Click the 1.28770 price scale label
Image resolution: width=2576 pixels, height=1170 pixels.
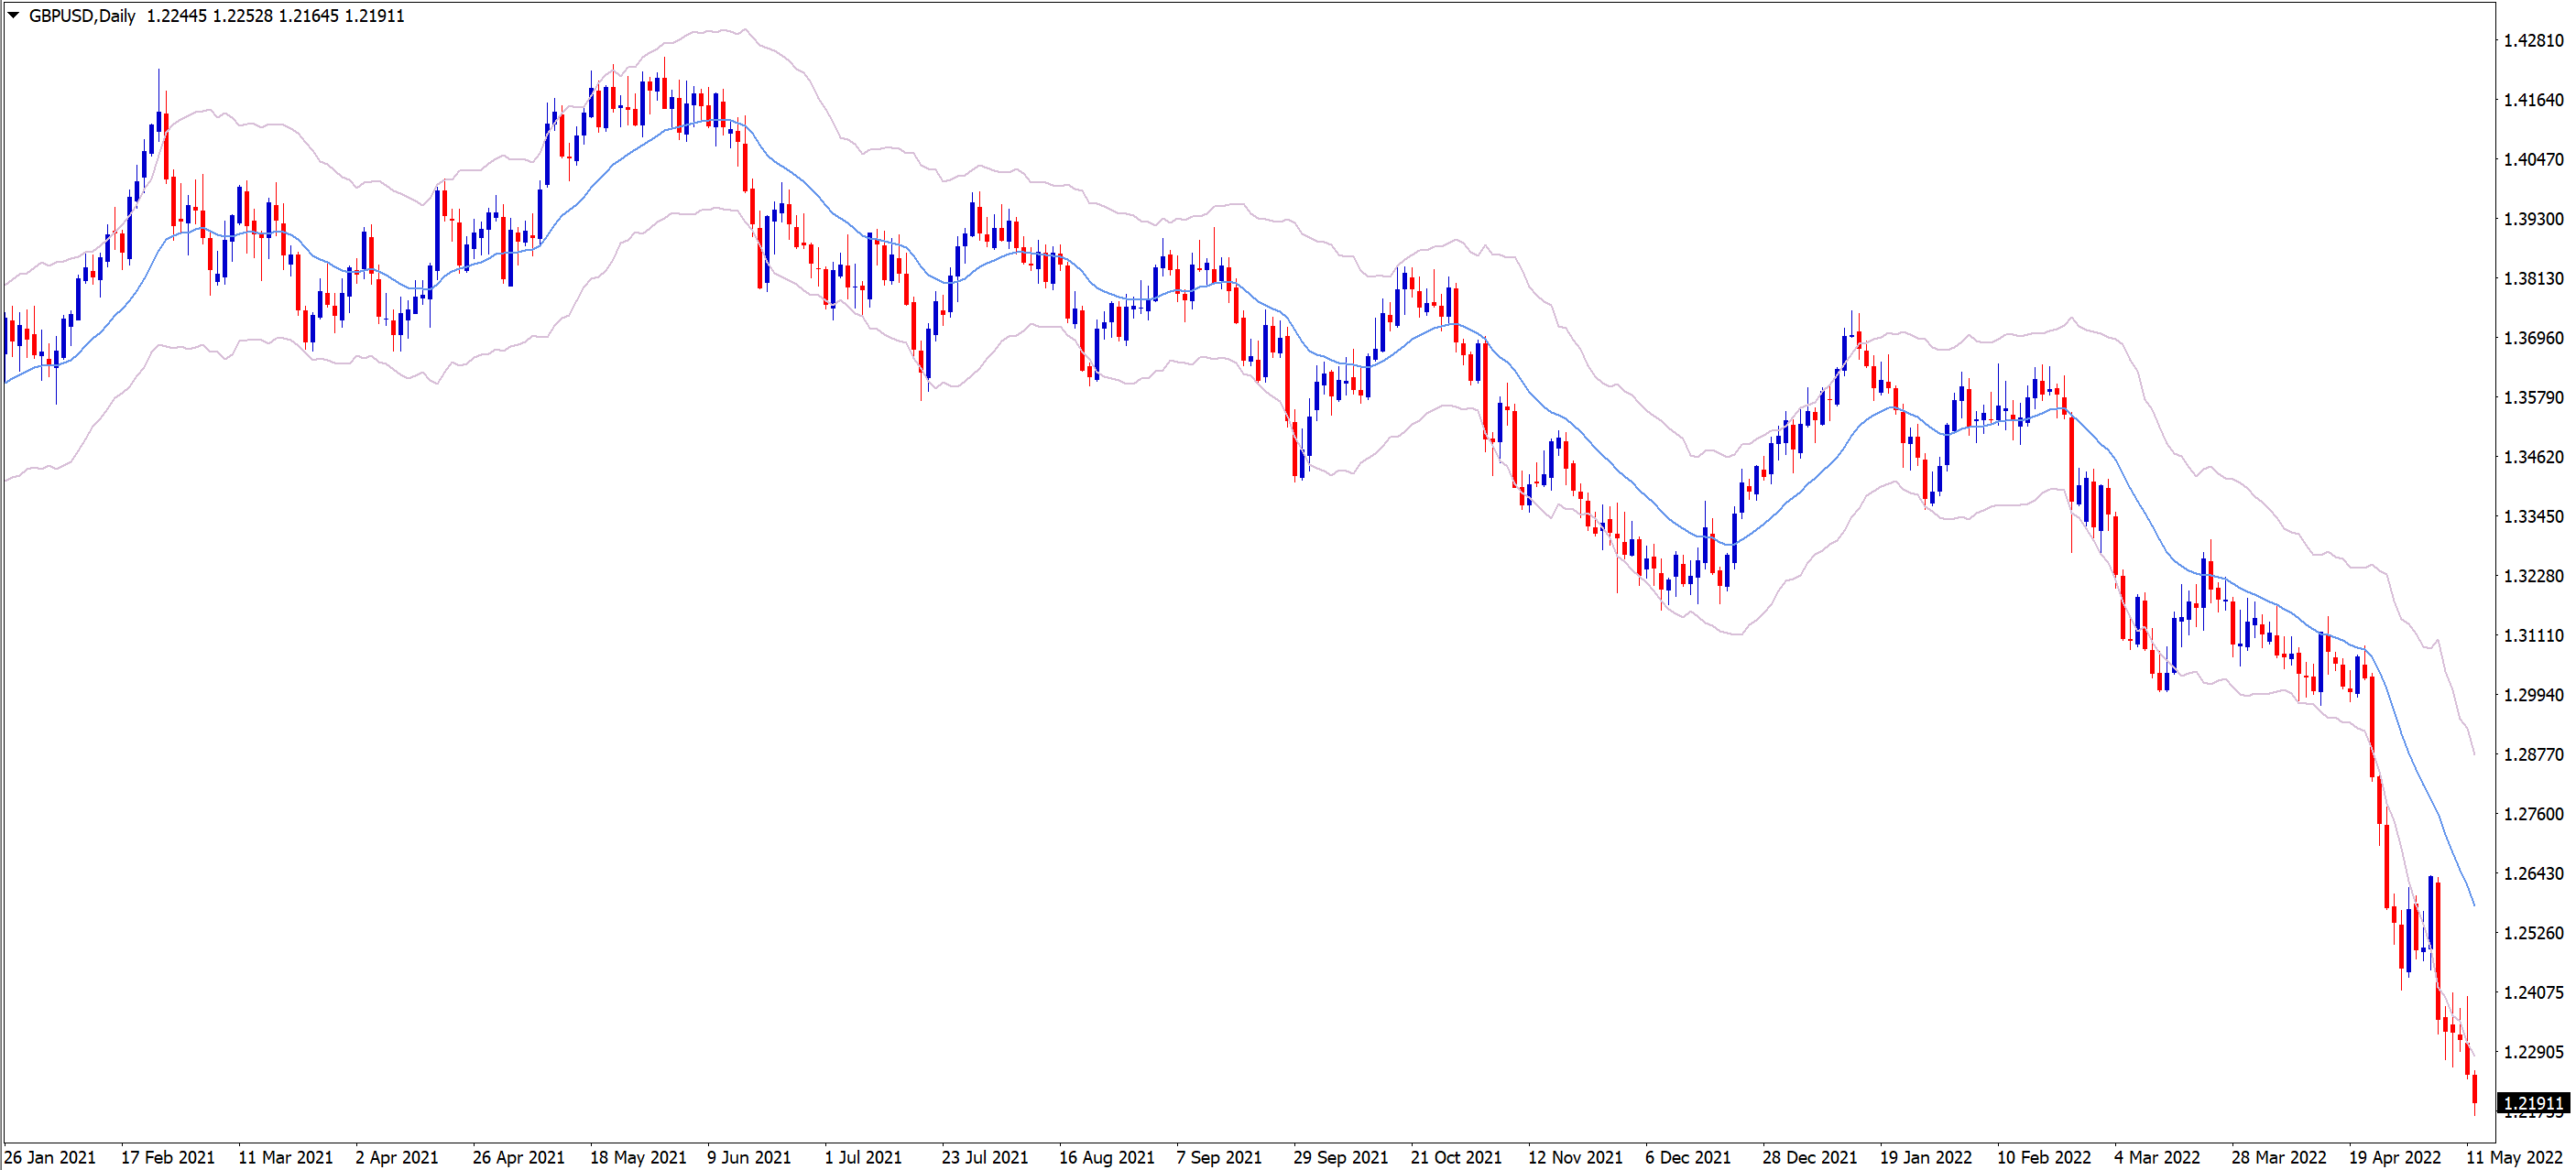coord(2533,754)
